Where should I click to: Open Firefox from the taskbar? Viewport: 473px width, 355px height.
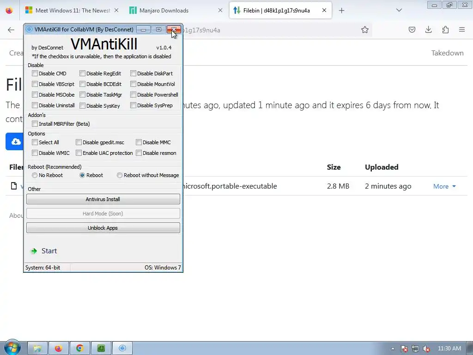click(x=59, y=349)
